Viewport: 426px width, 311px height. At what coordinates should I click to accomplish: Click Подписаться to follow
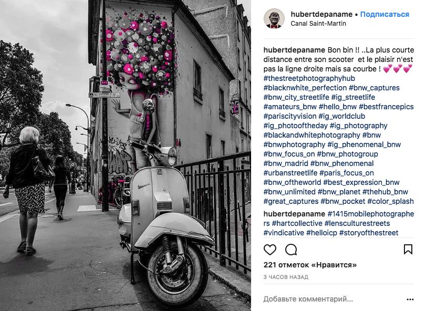[x=385, y=14]
